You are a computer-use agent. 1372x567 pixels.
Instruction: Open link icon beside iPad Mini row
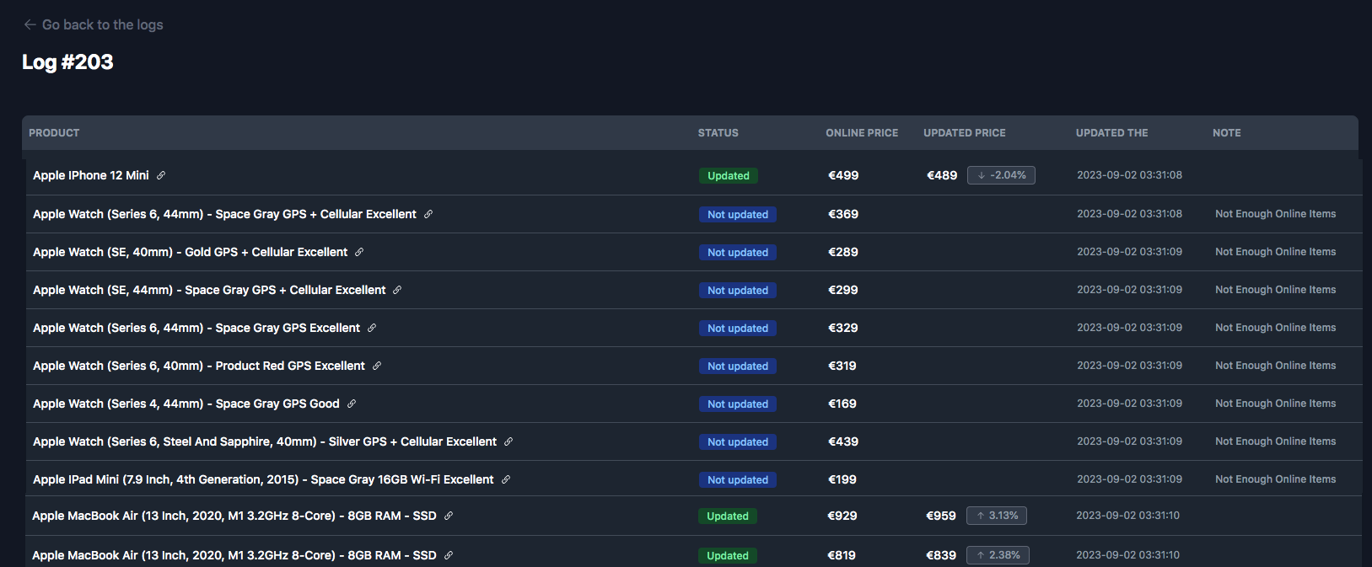point(506,479)
